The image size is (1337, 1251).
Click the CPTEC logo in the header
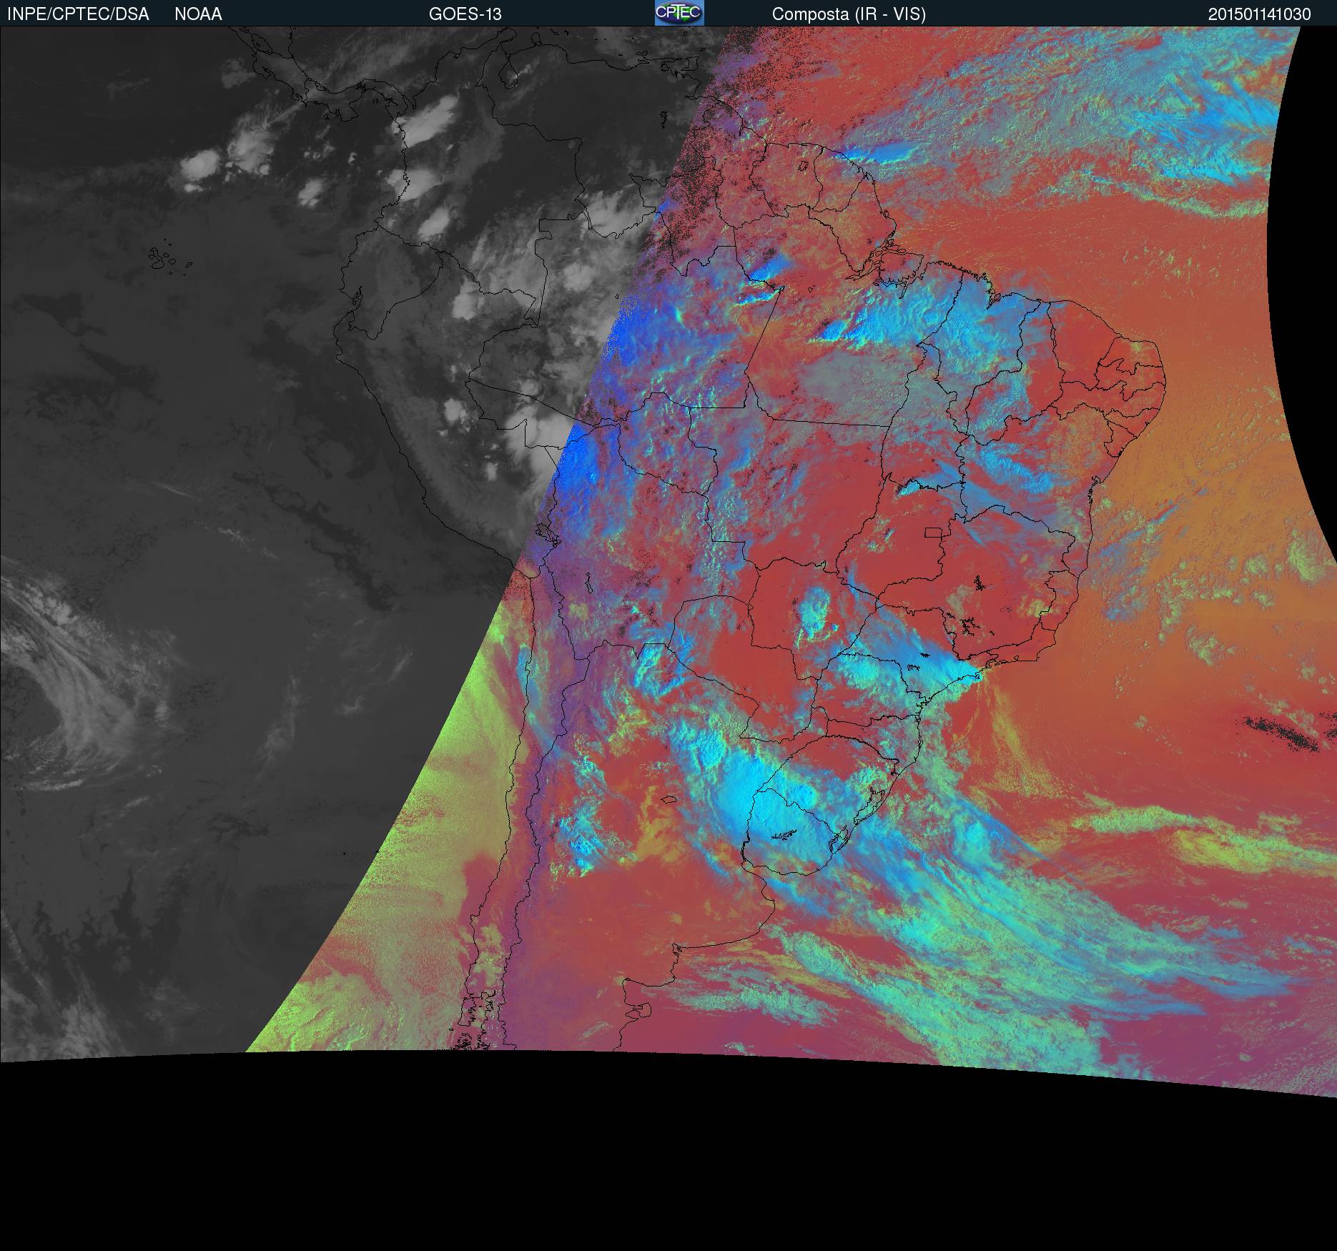[679, 13]
